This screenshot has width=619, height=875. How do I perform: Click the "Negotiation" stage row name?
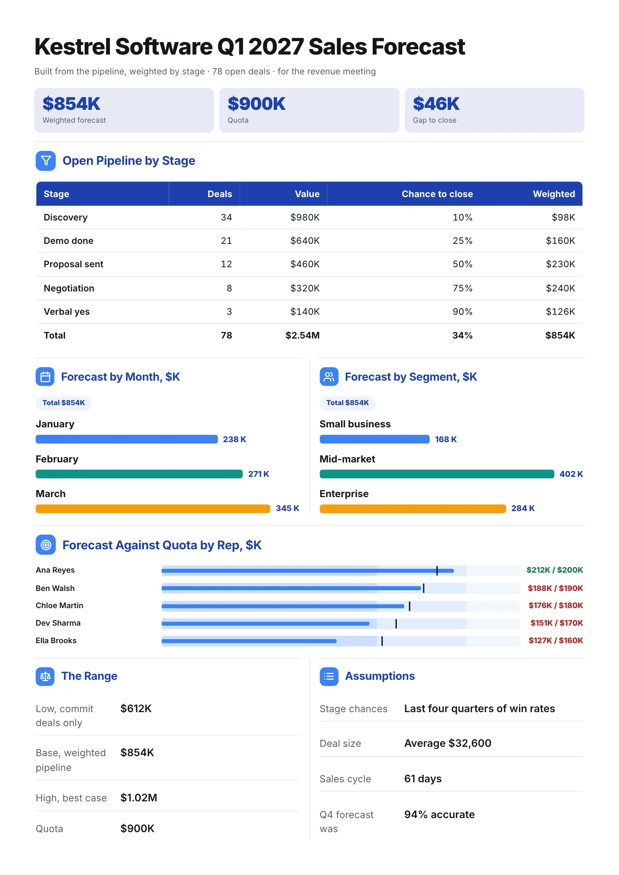(x=69, y=288)
